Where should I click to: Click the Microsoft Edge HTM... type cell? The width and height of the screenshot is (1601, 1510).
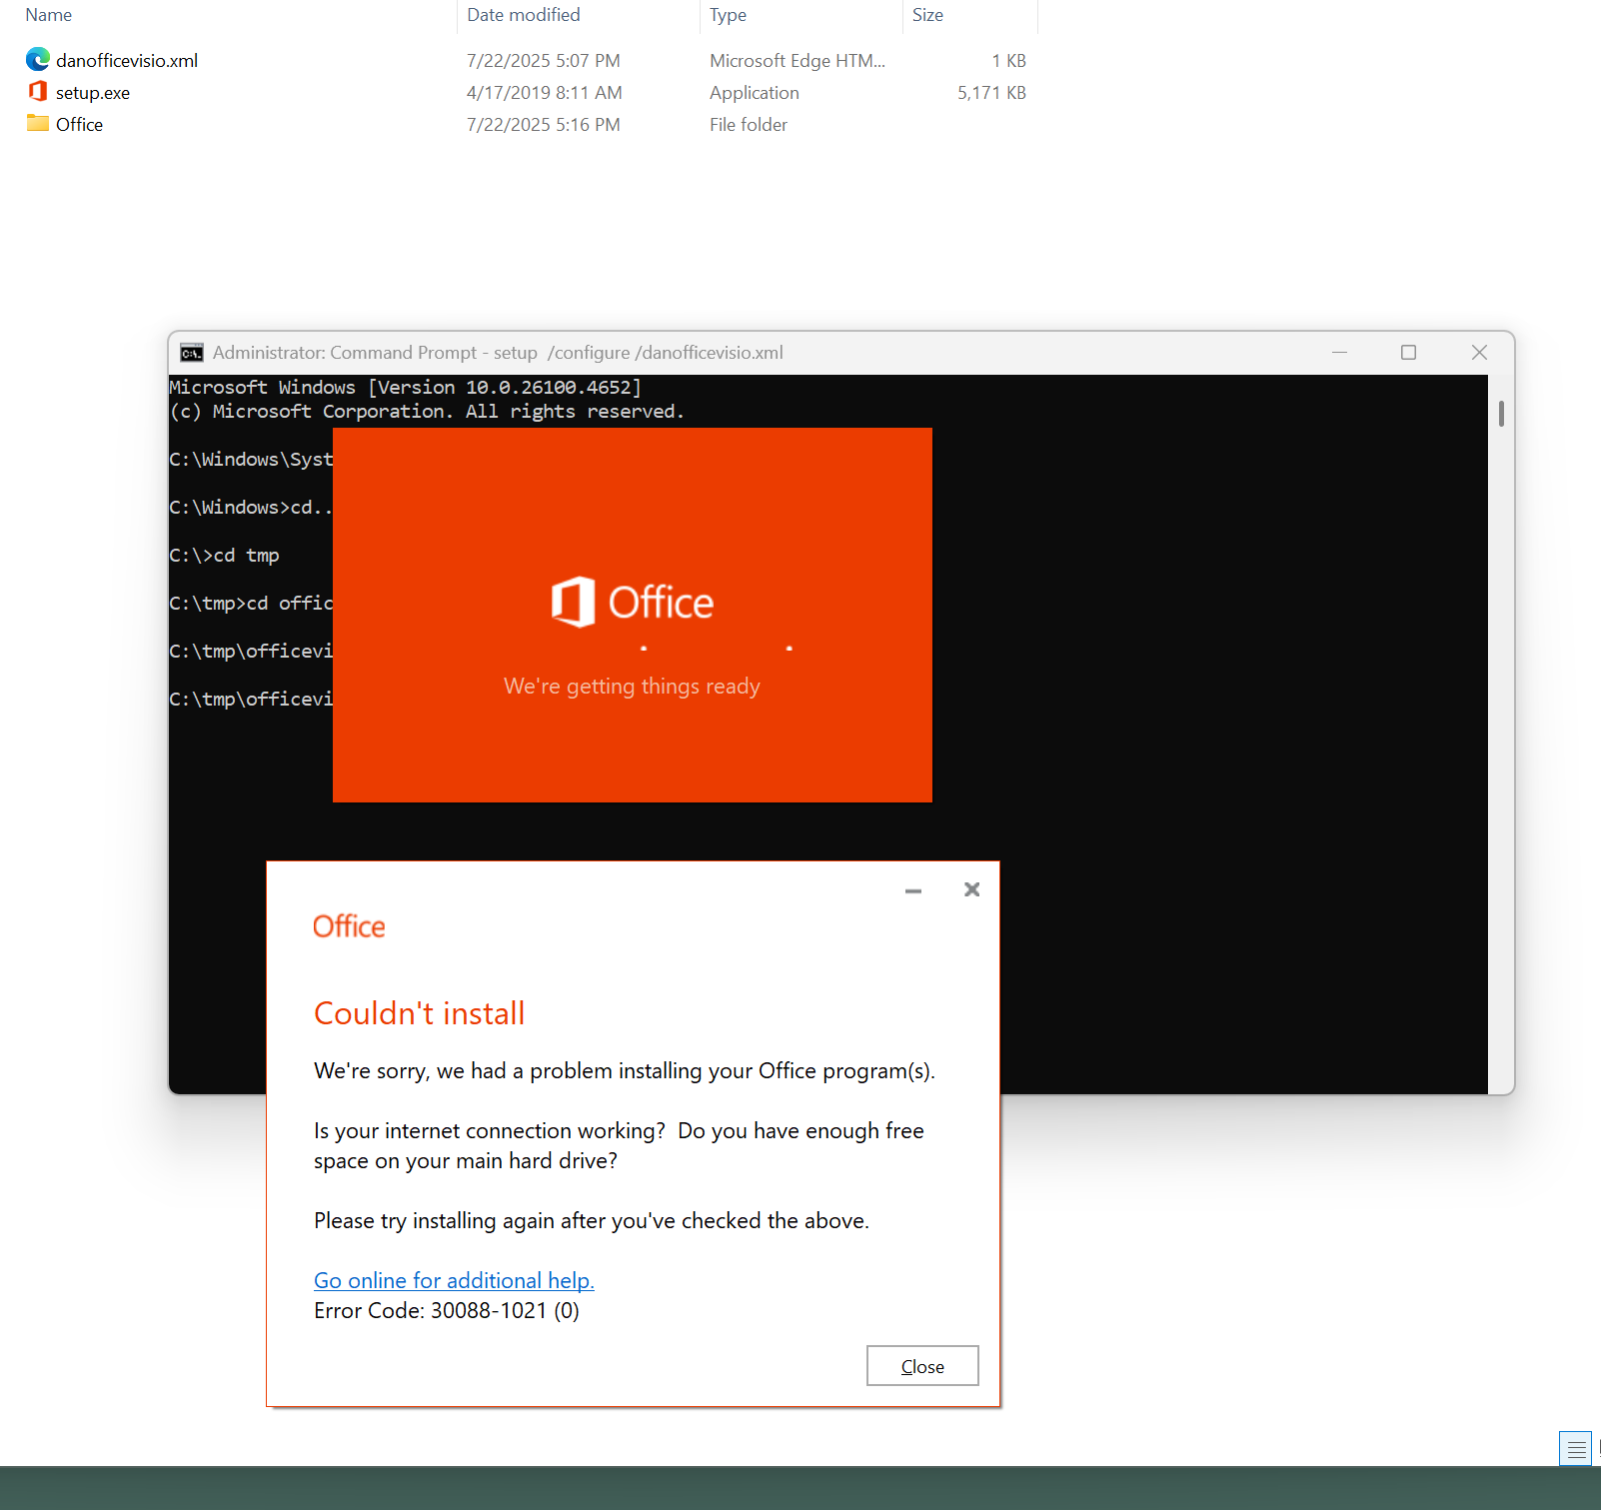798,61
